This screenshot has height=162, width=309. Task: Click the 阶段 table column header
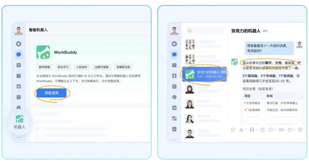point(270,96)
